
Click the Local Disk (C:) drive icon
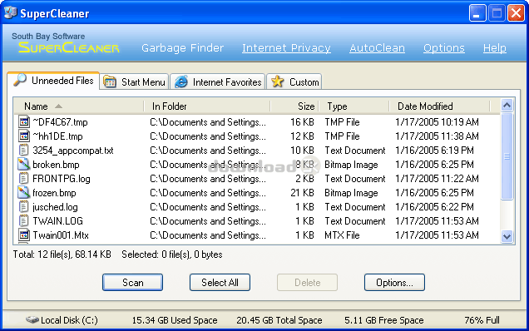(32, 319)
